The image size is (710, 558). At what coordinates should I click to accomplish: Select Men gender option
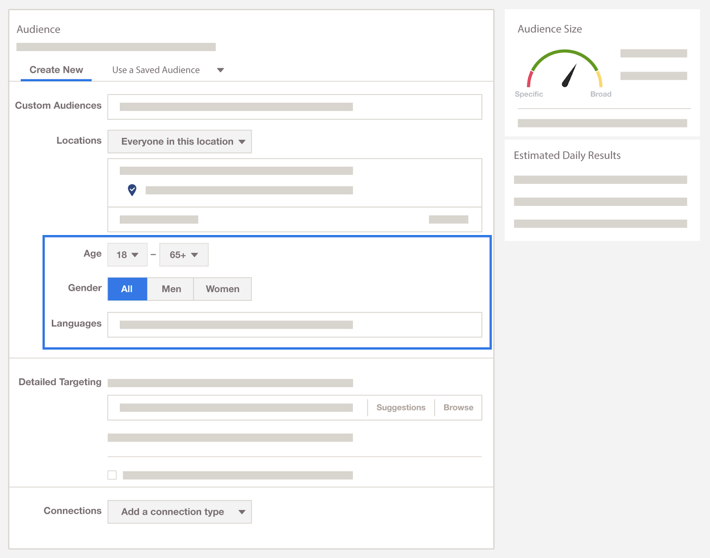pos(171,289)
